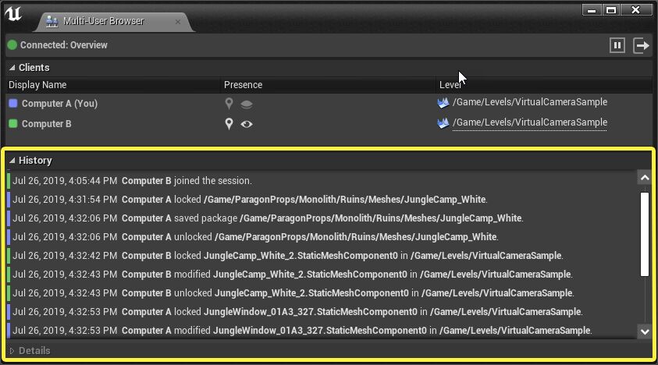Click the green connection status indicator
Image resolution: width=658 pixels, height=365 pixels.
click(12, 45)
